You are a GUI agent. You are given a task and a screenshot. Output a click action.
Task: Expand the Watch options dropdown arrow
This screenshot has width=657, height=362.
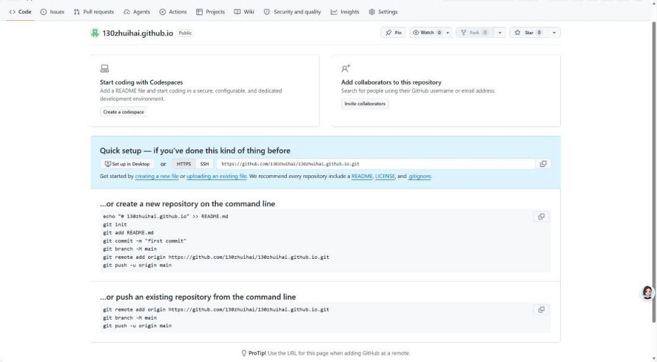pyautogui.click(x=447, y=33)
